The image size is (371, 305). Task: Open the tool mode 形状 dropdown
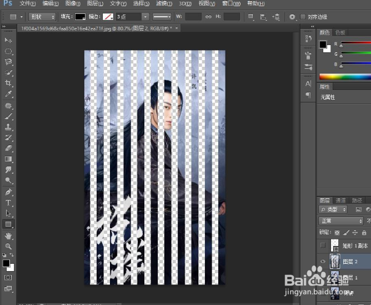point(42,17)
